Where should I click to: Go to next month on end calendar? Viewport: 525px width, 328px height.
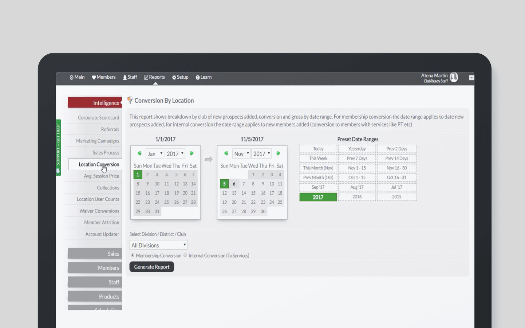(278, 153)
